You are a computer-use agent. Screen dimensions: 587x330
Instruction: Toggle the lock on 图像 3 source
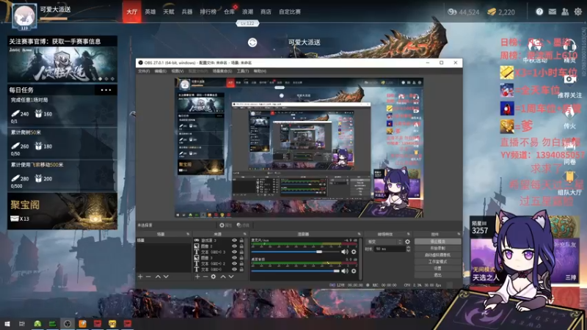(241, 258)
